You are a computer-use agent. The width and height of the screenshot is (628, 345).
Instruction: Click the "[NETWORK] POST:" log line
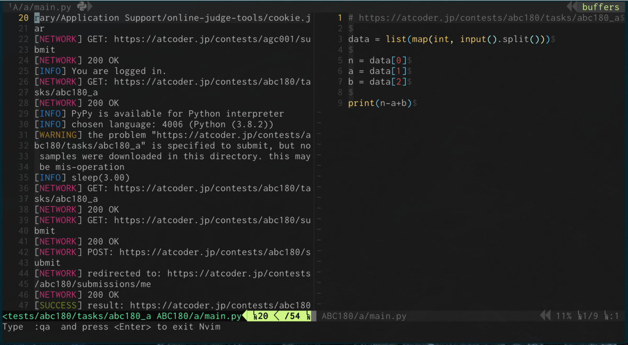pyautogui.click(x=173, y=252)
